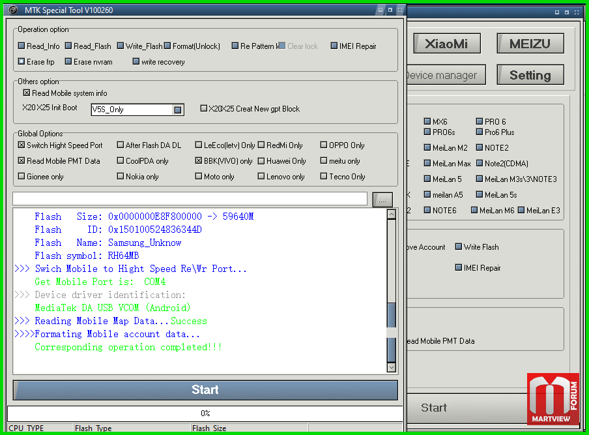589x435 pixels.
Task: Enable IMEI Repair in background window
Action: point(458,267)
